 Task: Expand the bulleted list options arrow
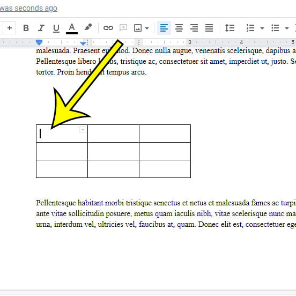[287, 28]
